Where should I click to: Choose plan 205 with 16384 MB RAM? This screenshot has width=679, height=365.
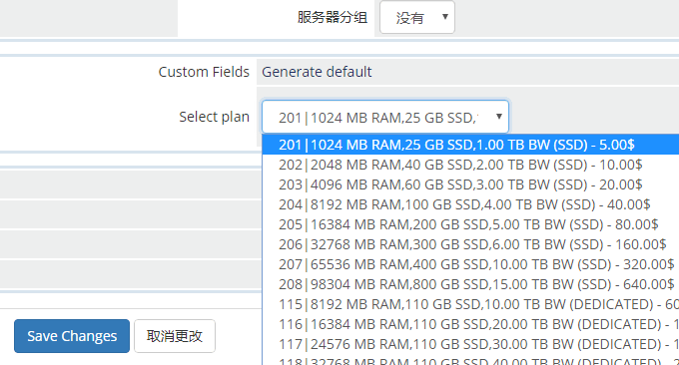(x=470, y=224)
